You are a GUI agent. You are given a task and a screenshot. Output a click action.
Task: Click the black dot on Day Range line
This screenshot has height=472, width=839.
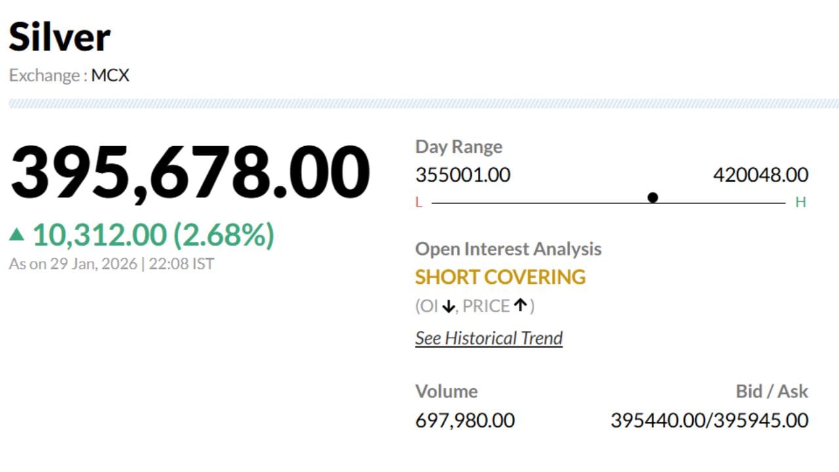click(652, 197)
